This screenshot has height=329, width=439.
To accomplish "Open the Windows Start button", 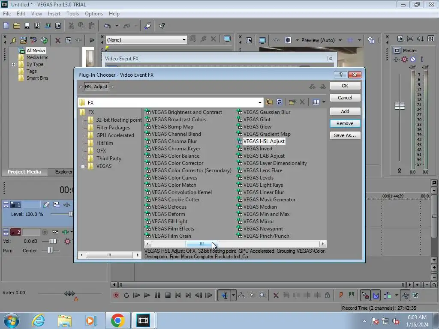I will click(x=11, y=320).
